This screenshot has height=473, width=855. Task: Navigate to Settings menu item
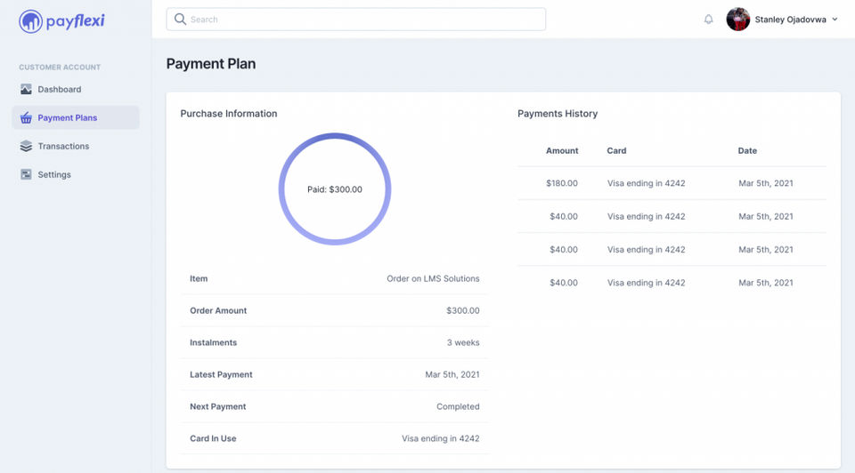click(54, 175)
